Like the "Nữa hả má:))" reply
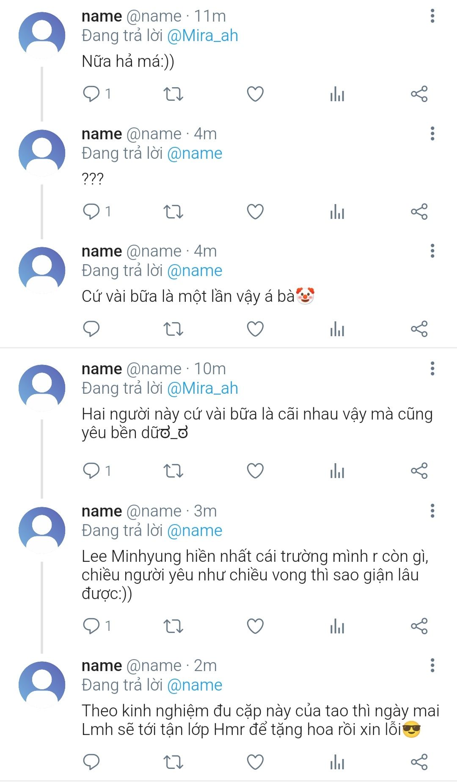 coord(255,94)
